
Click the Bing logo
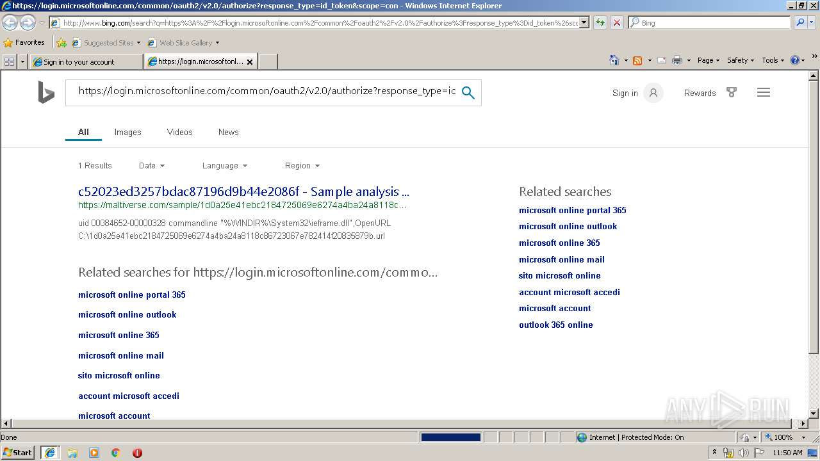[46, 92]
